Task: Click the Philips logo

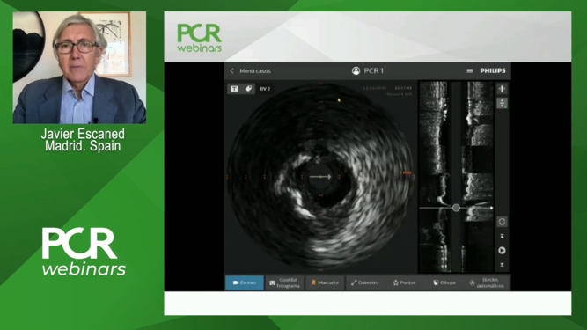Action: tap(493, 70)
